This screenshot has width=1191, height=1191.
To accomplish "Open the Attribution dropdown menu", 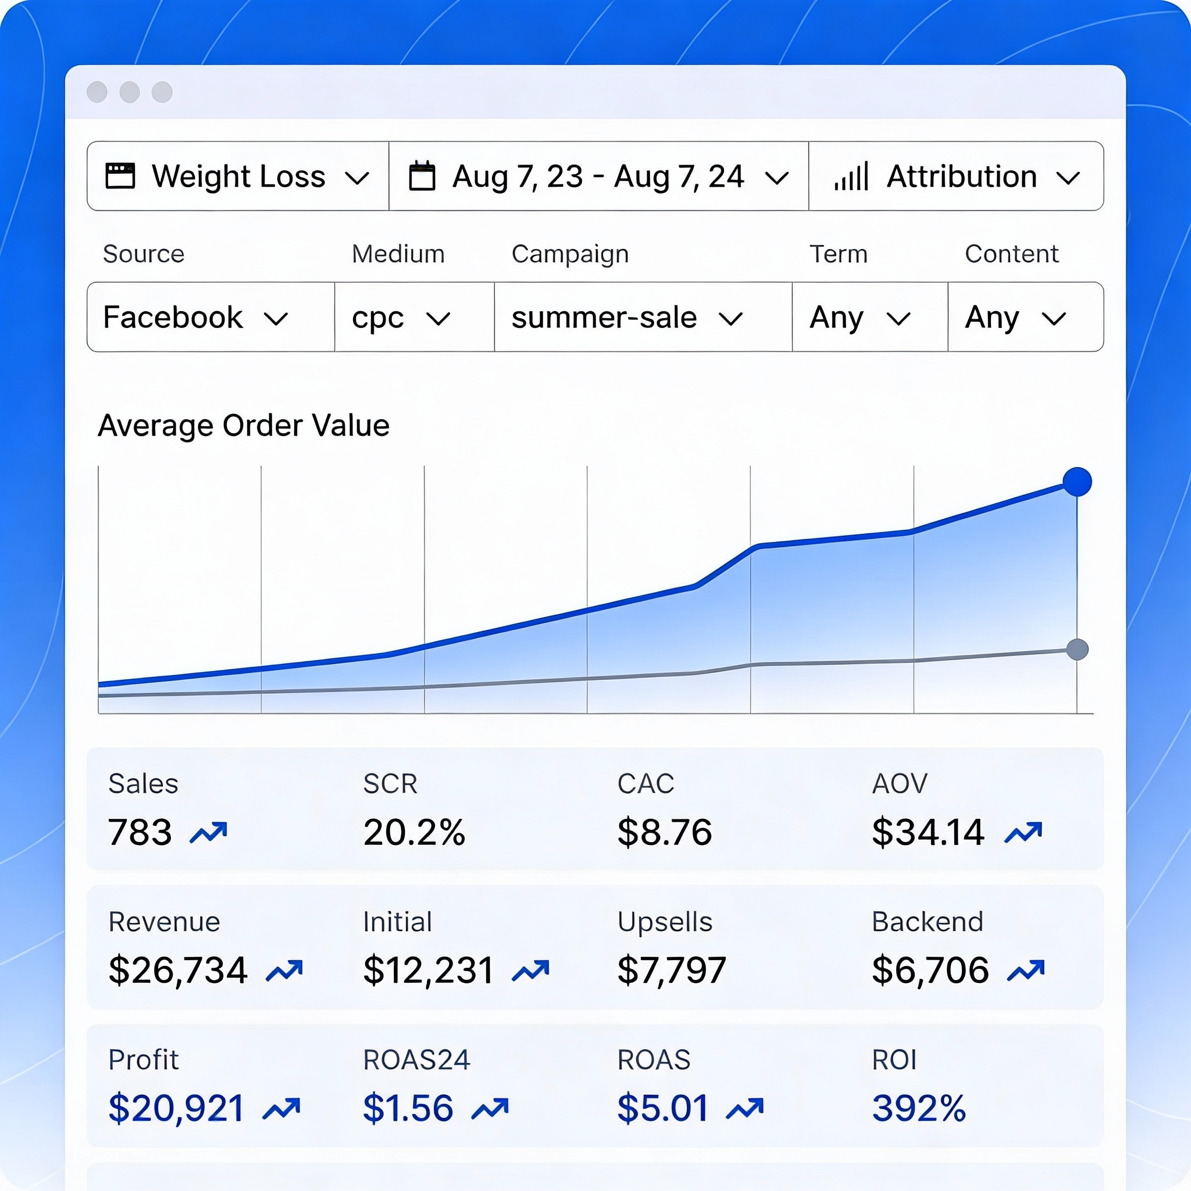I will (962, 176).
